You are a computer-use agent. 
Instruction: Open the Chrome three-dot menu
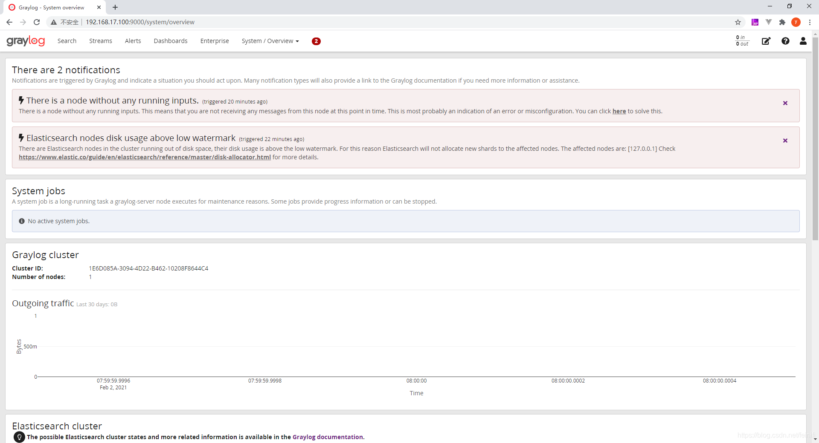pos(810,22)
